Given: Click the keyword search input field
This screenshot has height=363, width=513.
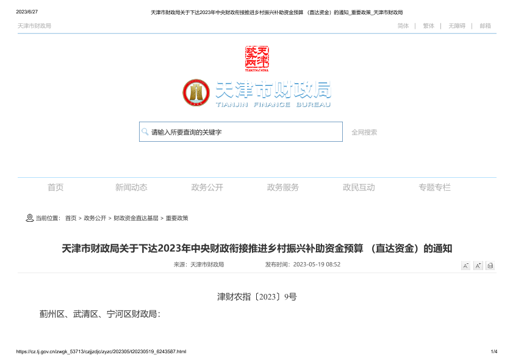Looking at the screenshot, I should (244, 132).
